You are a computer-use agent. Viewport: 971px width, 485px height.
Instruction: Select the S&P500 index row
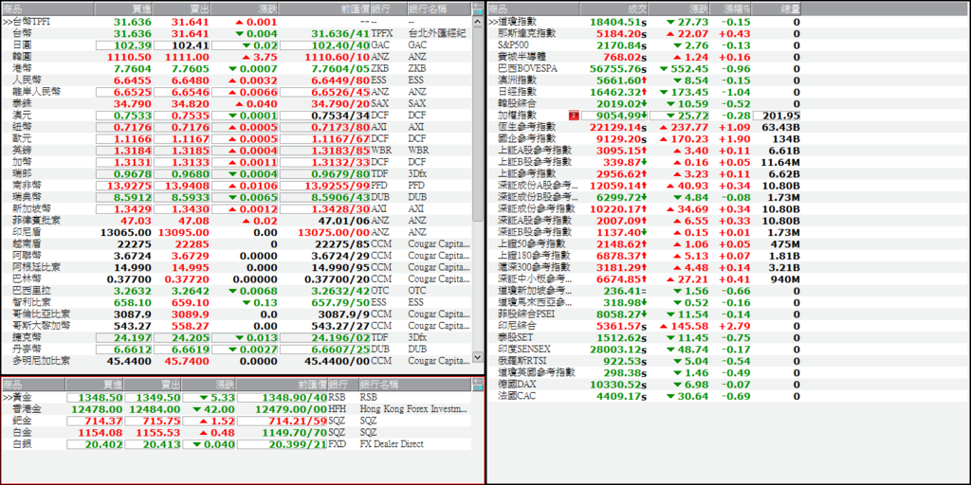coord(644,45)
